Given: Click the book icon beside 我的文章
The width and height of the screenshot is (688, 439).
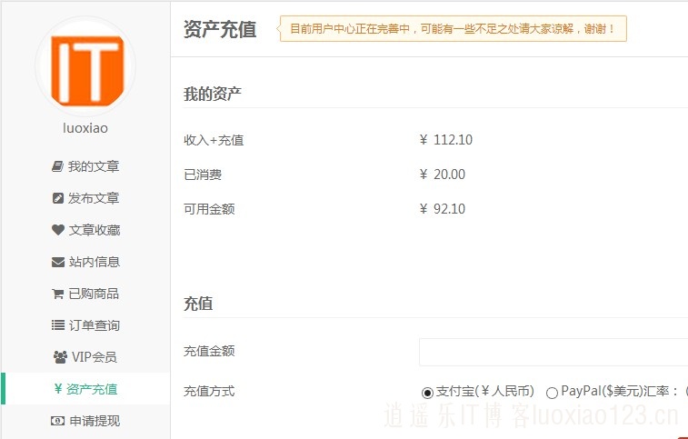Looking at the screenshot, I should (x=58, y=166).
